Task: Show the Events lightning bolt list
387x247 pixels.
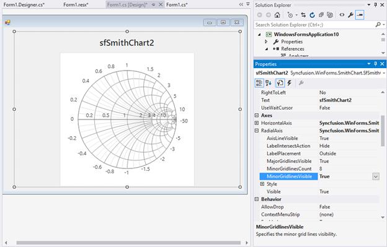Action: point(289,83)
